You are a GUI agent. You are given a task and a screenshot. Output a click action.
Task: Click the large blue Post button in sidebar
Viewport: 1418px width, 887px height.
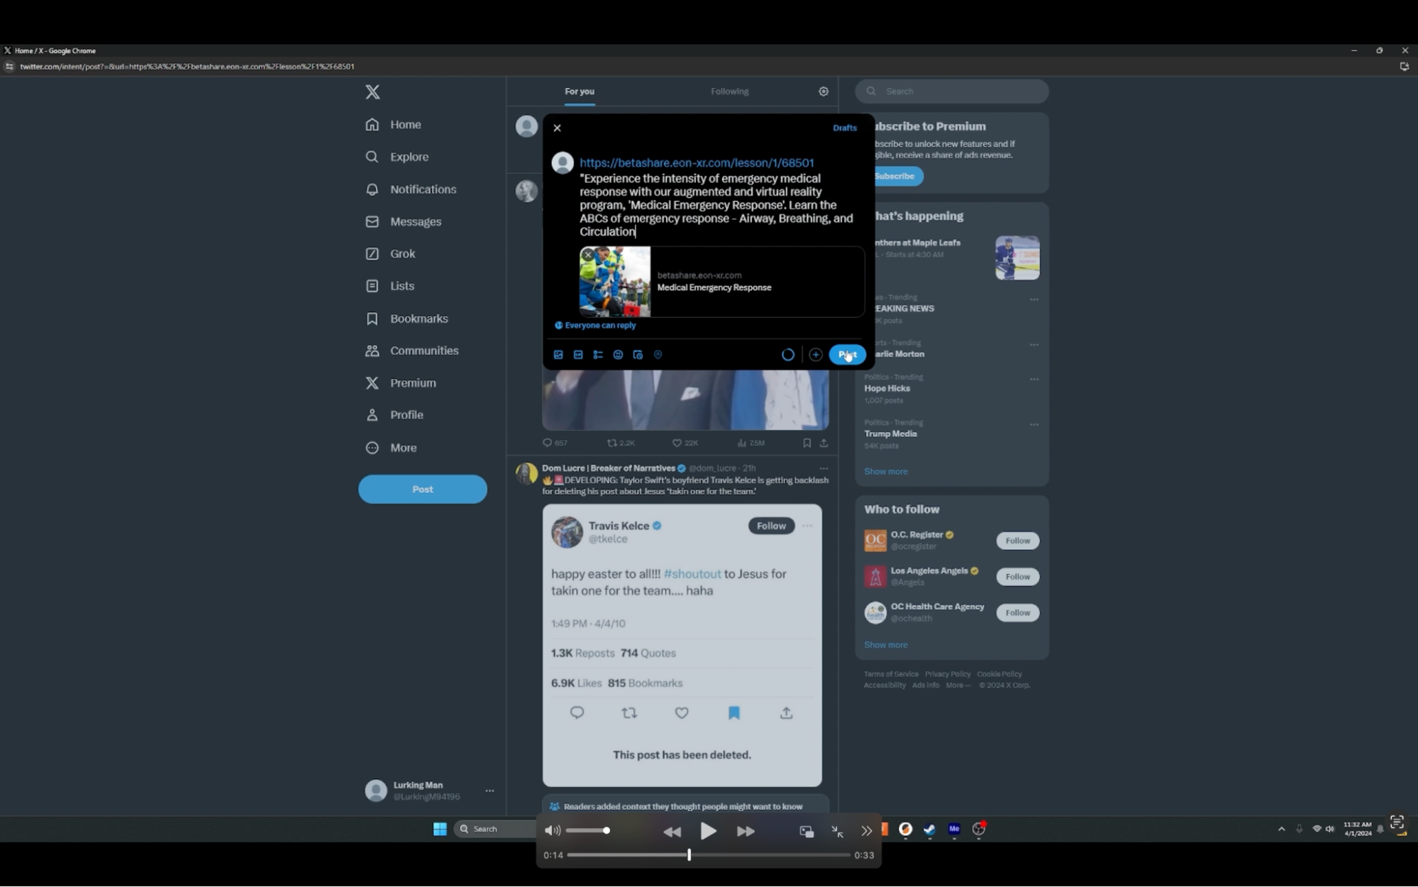pyautogui.click(x=423, y=490)
